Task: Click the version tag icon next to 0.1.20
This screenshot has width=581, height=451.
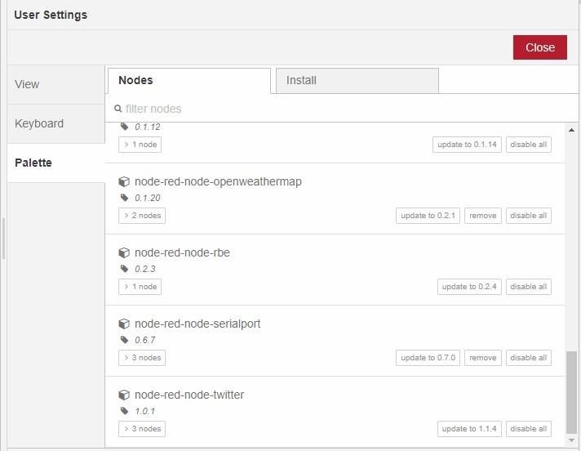Action: point(125,198)
